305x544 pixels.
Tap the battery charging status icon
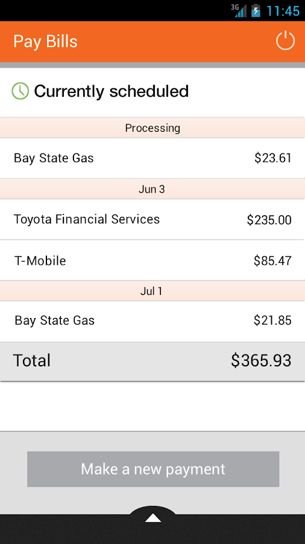pos(256,10)
